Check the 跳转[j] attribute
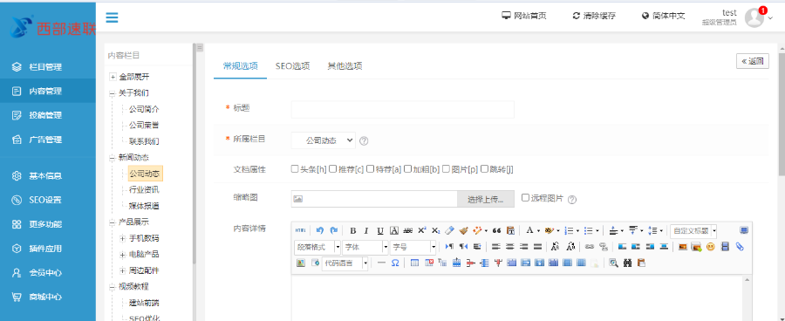Viewport: 785px width, 321px height. [485, 169]
